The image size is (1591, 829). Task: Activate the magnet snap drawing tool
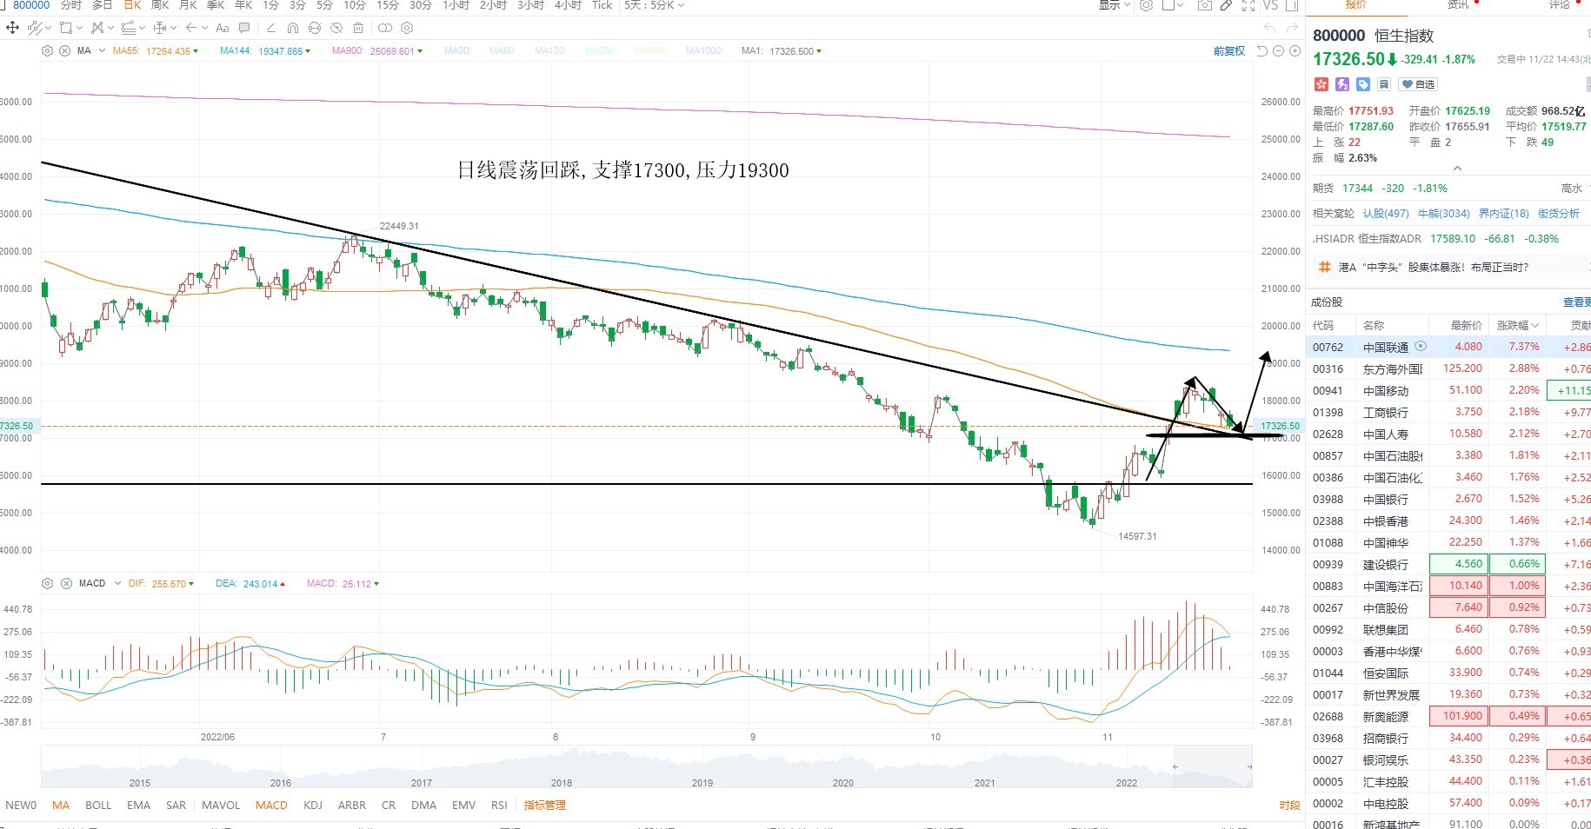[x=293, y=28]
